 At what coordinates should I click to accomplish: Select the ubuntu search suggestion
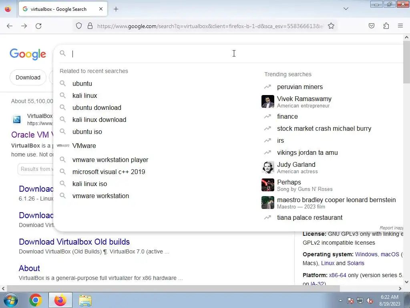tap(82, 83)
